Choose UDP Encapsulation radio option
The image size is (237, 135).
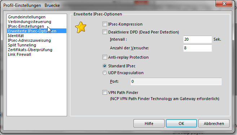click(x=105, y=73)
